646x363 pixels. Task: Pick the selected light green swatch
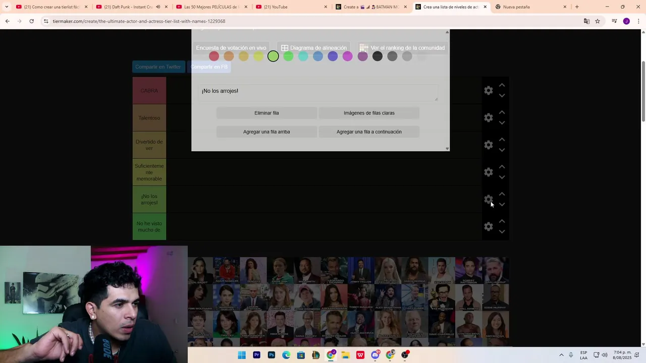273,56
